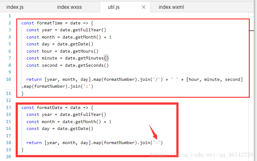
Task: Click the return keyword on line 10
Action: coord(34,79)
